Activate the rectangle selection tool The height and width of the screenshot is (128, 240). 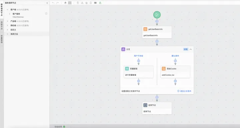click(70, 3)
